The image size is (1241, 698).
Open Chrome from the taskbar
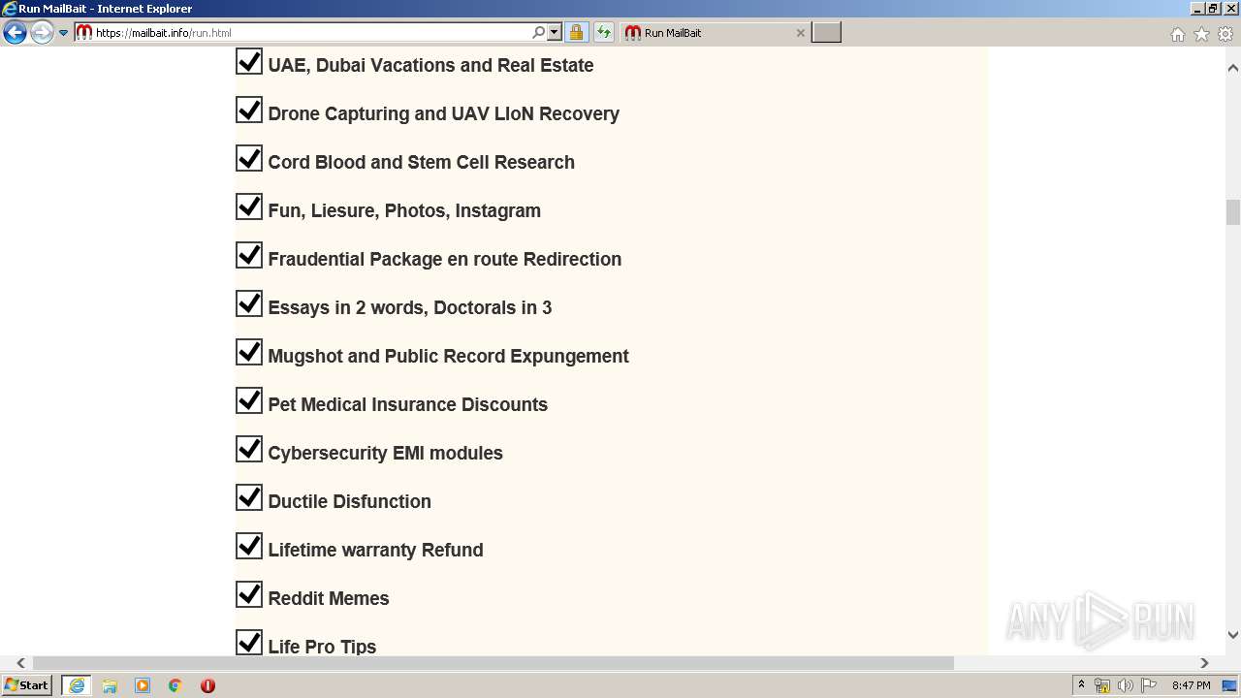click(x=175, y=685)
